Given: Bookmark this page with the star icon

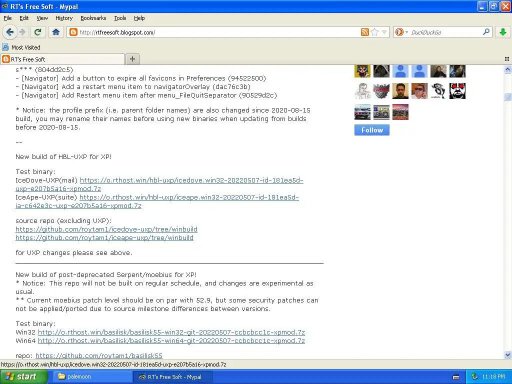Looking at the screenshot, I should (374, 32).
